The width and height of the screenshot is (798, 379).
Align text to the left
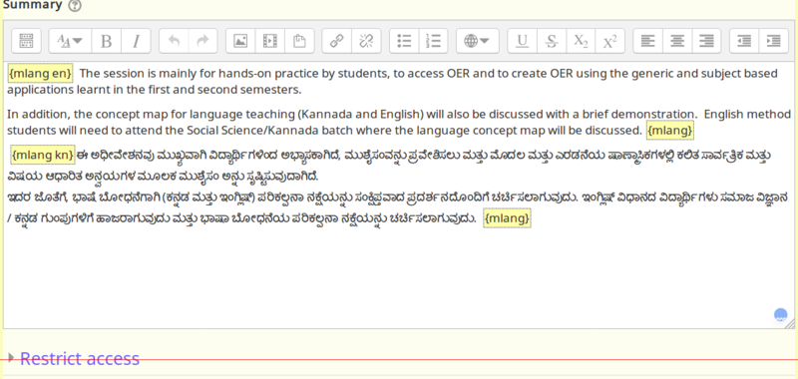pyautogui.click(x=647, y=41)
